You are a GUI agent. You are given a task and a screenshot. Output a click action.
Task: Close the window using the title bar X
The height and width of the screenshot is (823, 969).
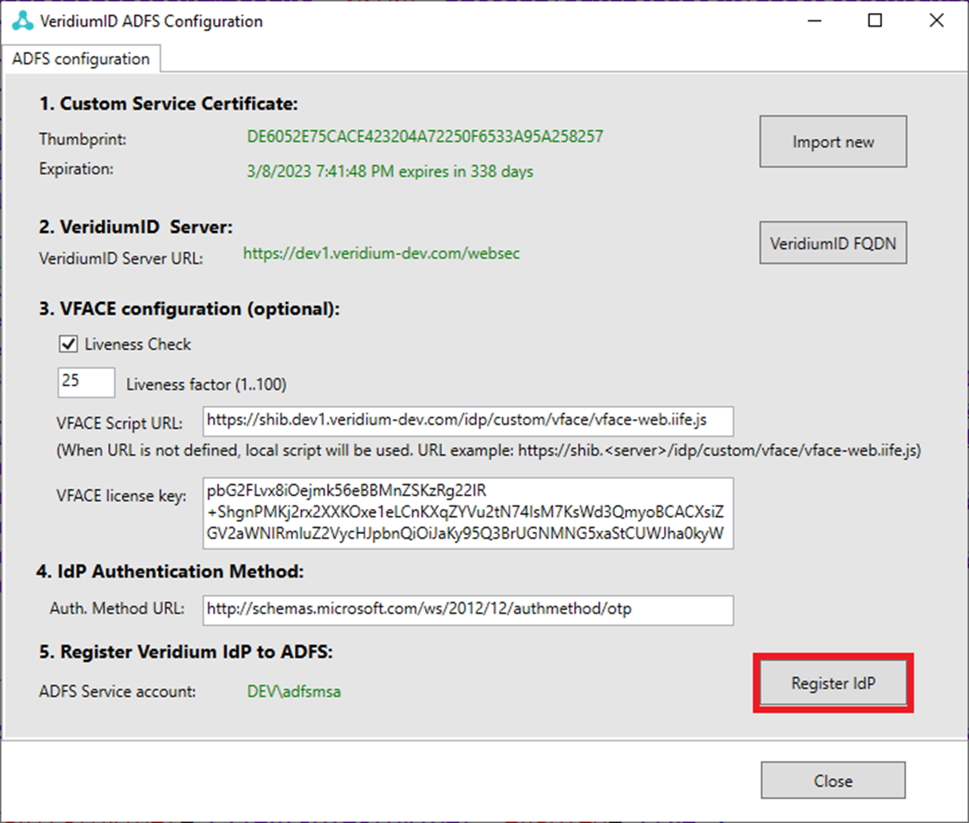point(936,21)
